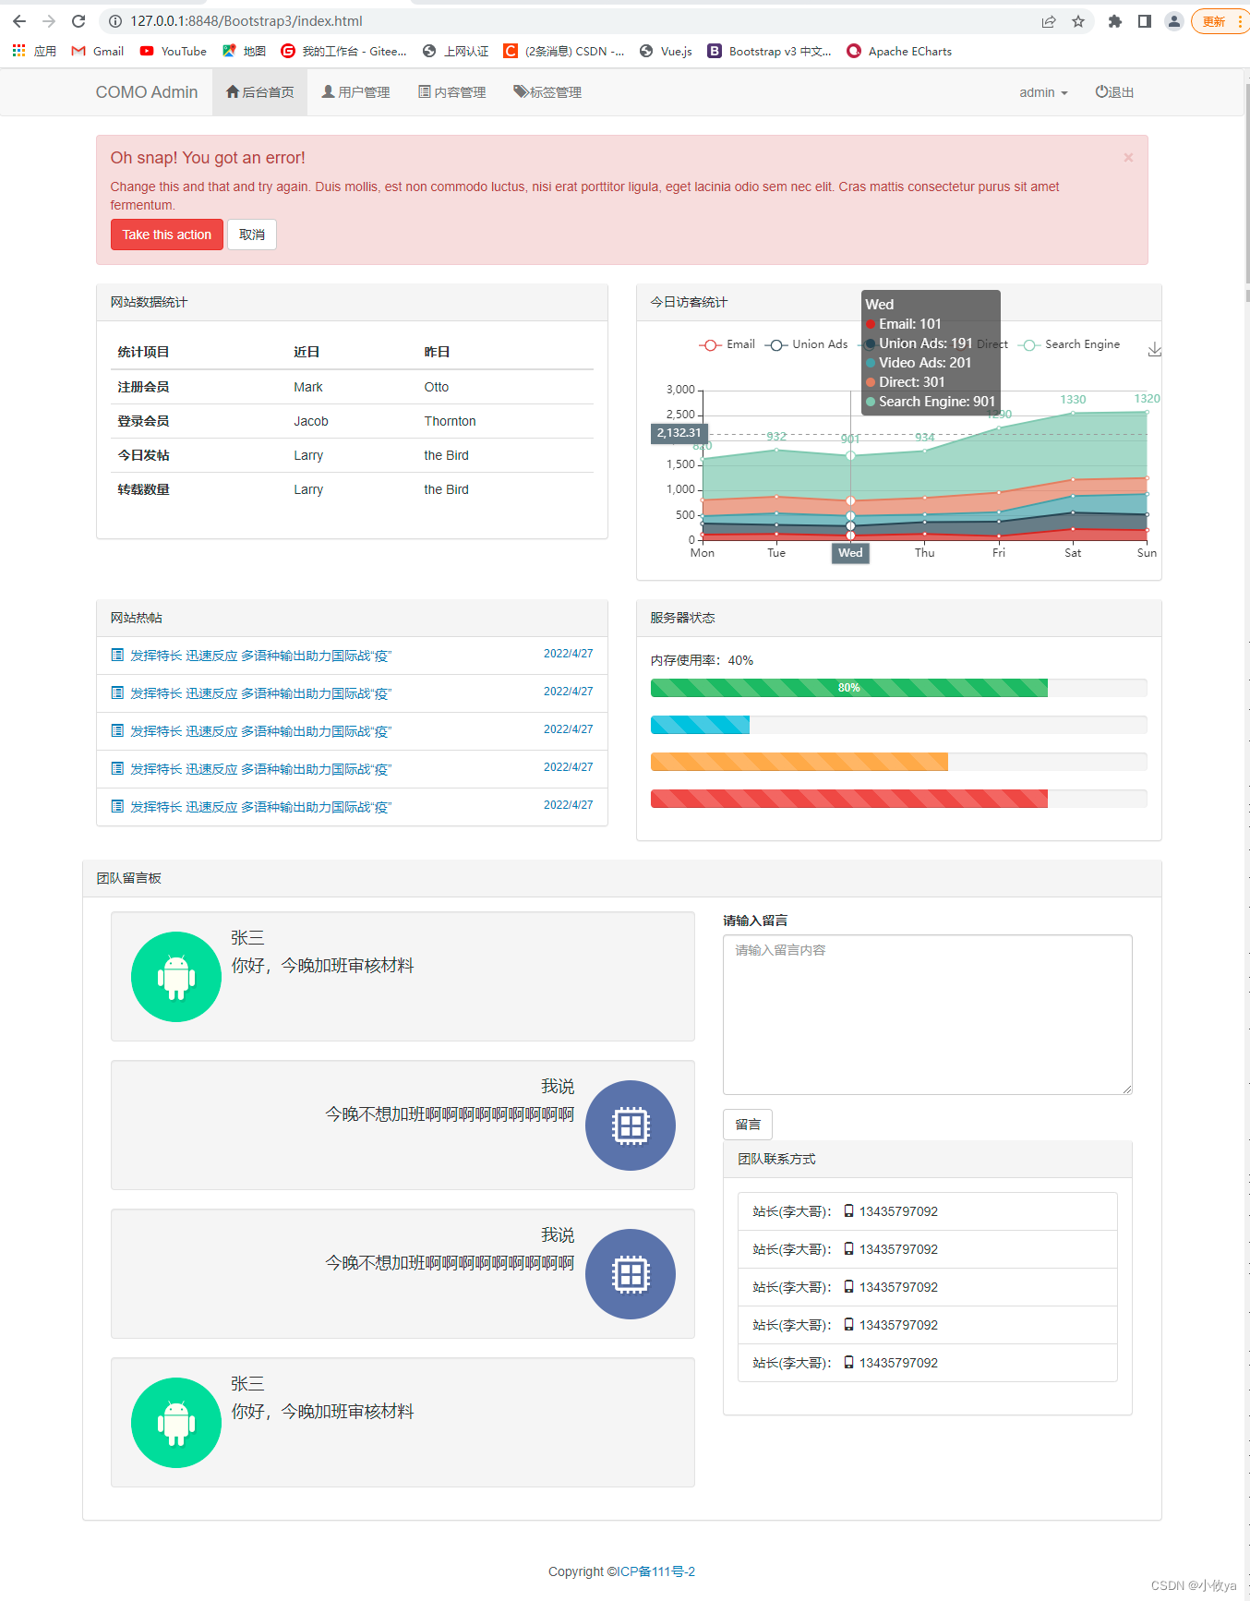Click the 内存使用率: 40% label
Screen dimensions: 1250x1601
pos(702,660)
